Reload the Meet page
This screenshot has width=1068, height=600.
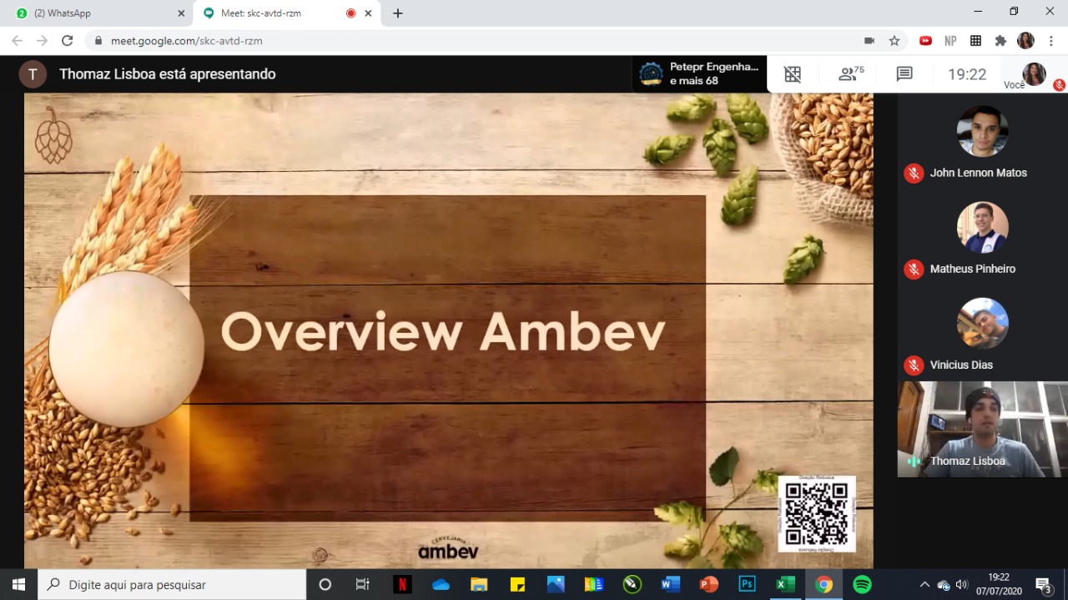tap(68, 40)
